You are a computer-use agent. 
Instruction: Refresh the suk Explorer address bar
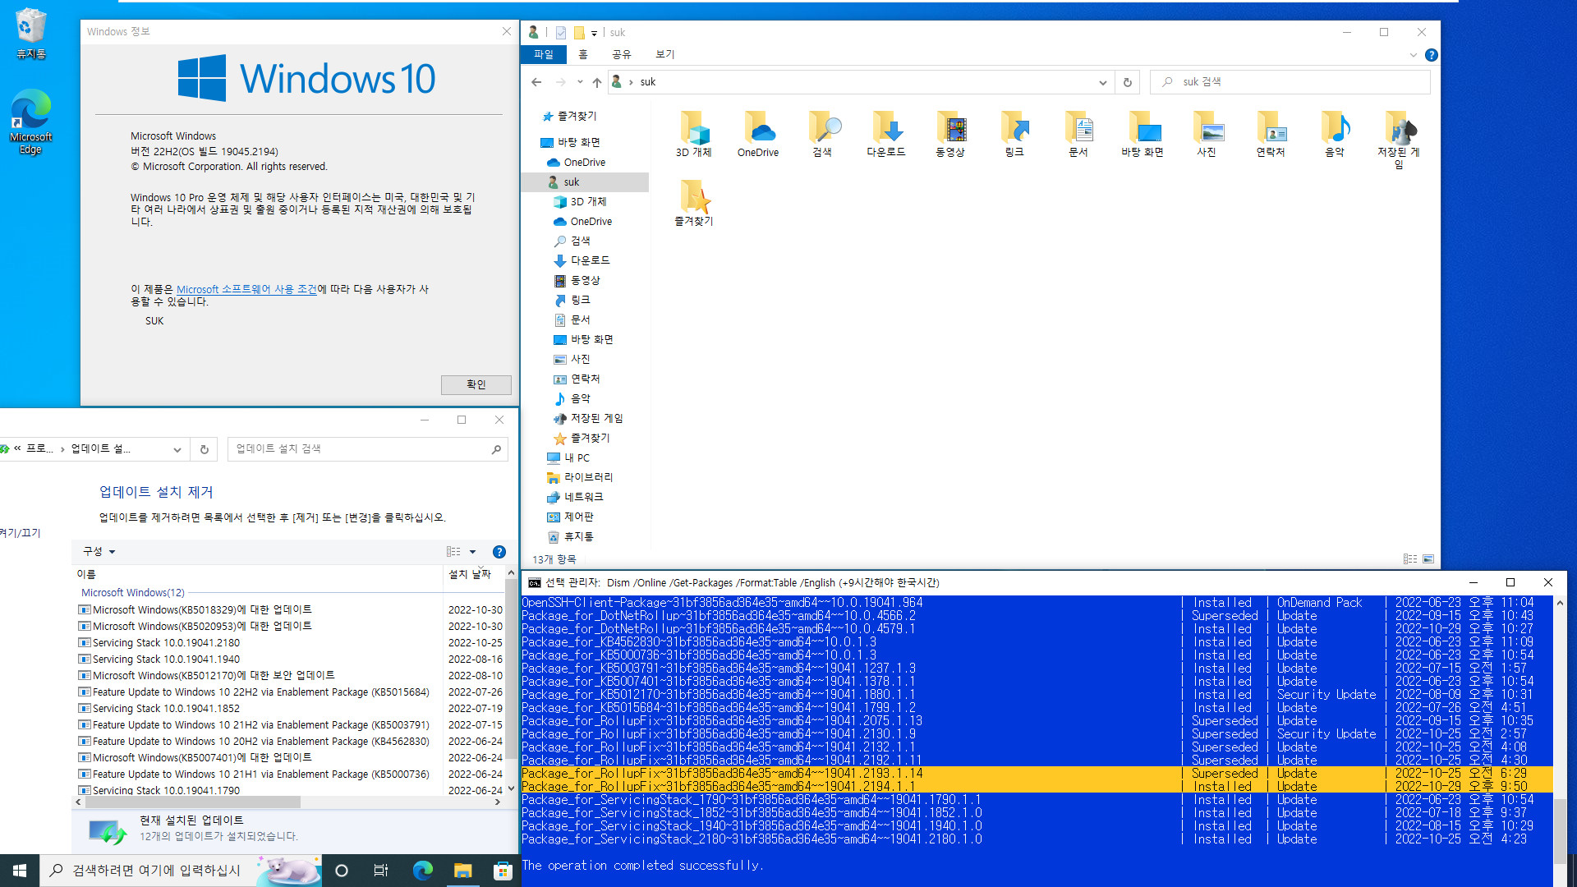(1127, 82)
